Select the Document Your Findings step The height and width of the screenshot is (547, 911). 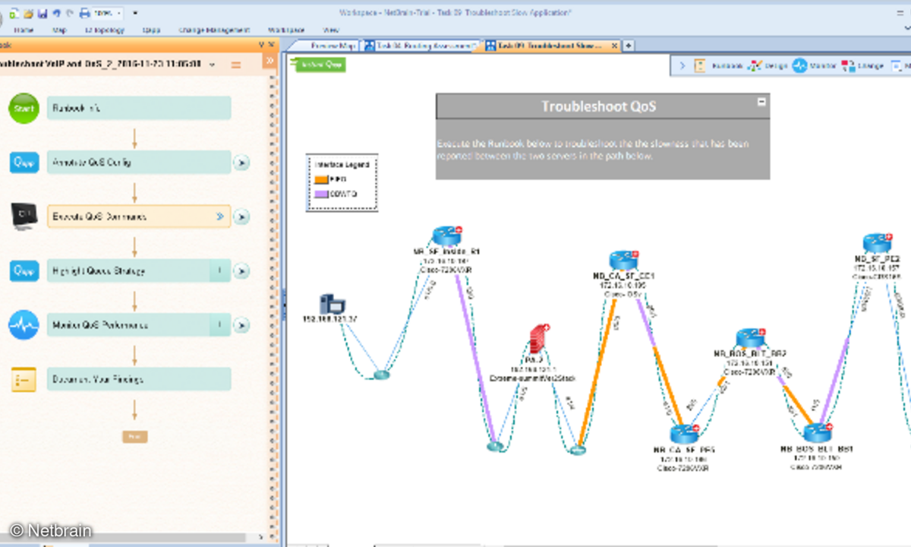coord(139,380)
